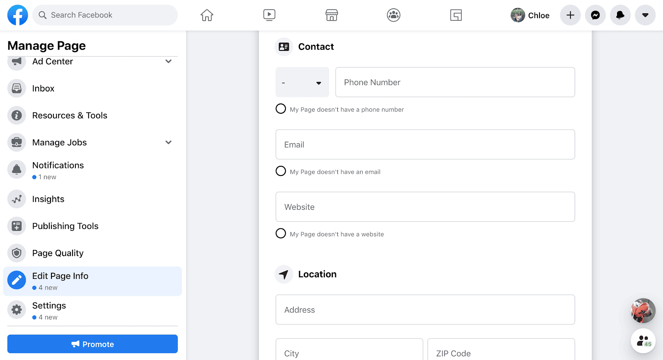Open the country code dropdown

coord(302,82)
